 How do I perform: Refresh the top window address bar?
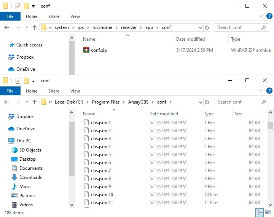coord(207,27)
